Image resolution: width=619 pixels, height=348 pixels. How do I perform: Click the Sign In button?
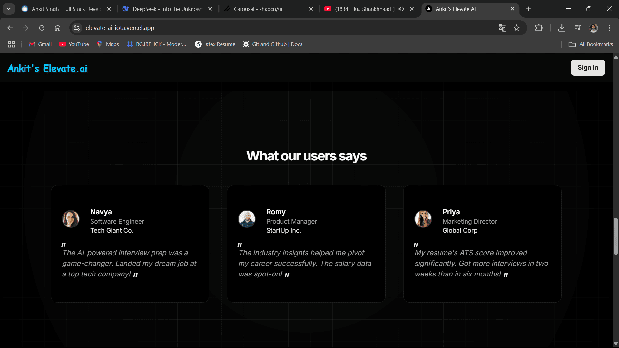click(588, 68)
